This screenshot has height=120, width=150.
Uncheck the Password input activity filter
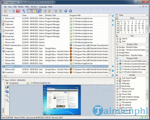pos(117,89)
